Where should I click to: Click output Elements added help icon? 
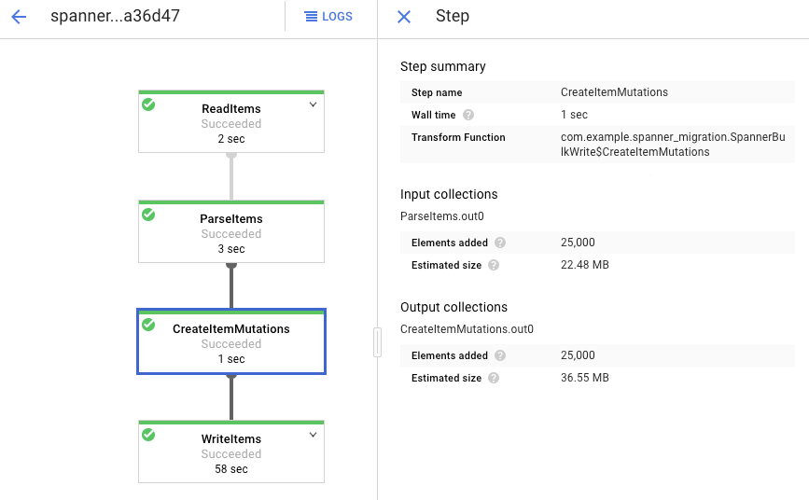coord(500,355)
